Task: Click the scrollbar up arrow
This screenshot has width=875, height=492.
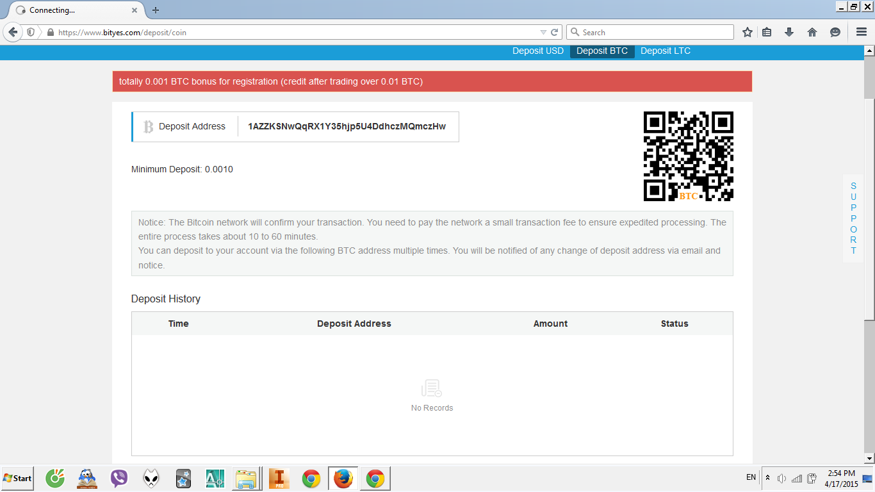Action: (869, 51)
